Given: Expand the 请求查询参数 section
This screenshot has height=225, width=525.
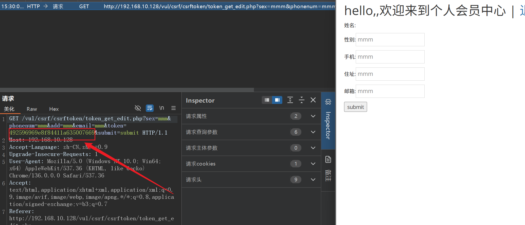Looking at the screenshot, I should point(313,132).
